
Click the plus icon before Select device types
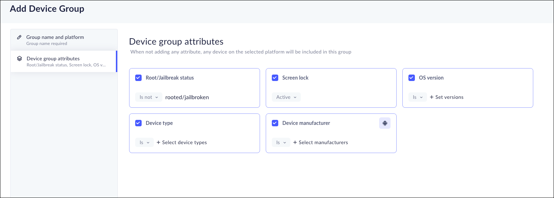point(158,142)
